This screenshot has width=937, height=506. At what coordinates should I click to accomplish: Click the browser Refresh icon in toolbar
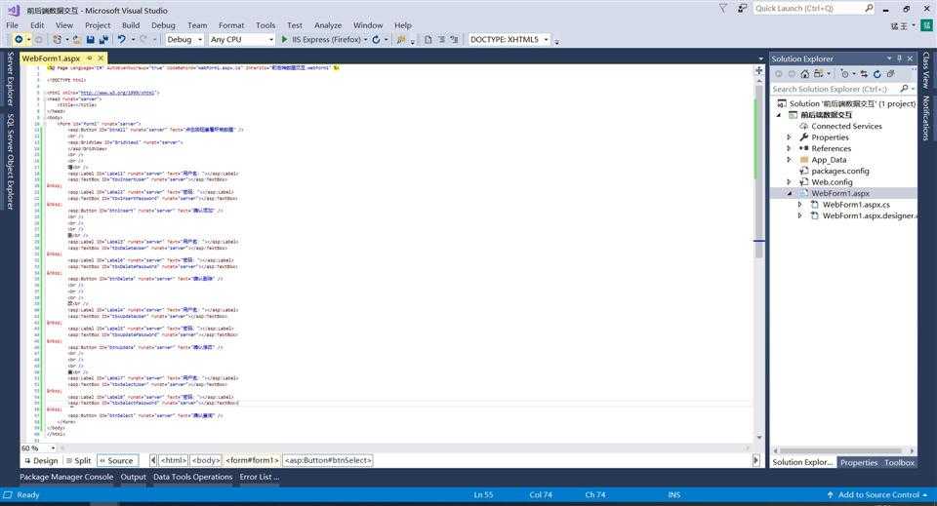click(376, 39)
